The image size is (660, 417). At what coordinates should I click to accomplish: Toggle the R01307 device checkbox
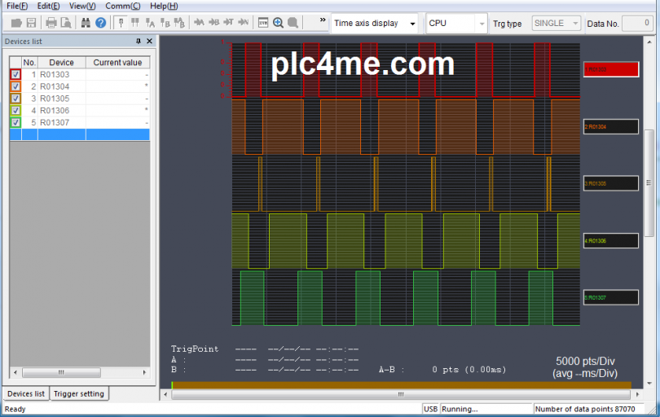15,123
